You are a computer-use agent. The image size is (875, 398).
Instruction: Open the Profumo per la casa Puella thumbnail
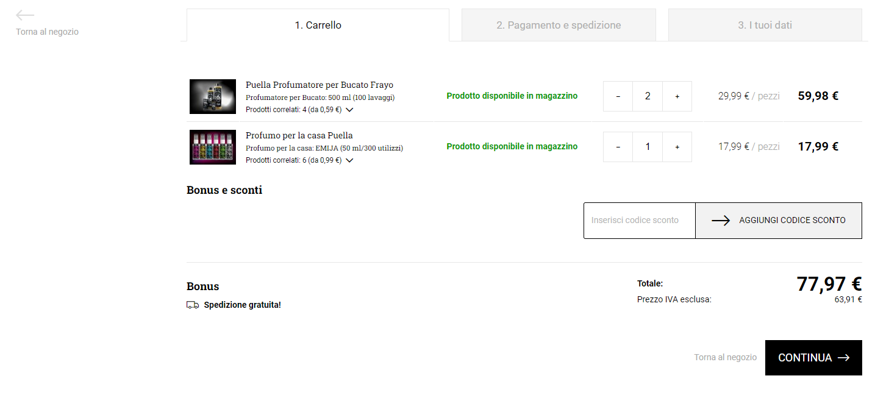pyautogui.click(x=213, y=147)
